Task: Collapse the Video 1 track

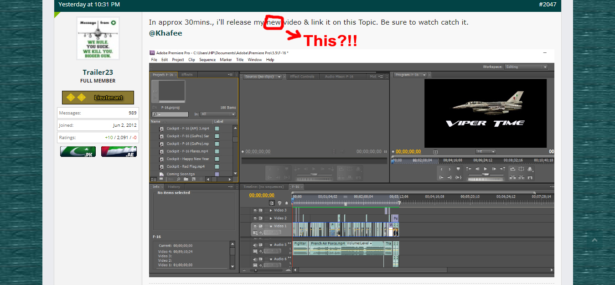Action: 271,226
